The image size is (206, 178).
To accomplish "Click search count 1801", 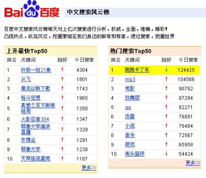I will click(82, 79).
